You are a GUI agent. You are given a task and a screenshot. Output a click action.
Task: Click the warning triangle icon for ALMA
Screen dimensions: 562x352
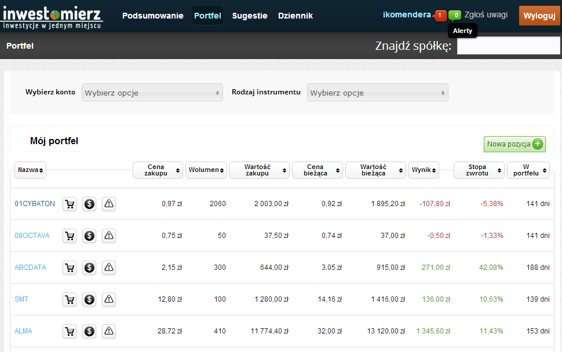tap(109, 331)
